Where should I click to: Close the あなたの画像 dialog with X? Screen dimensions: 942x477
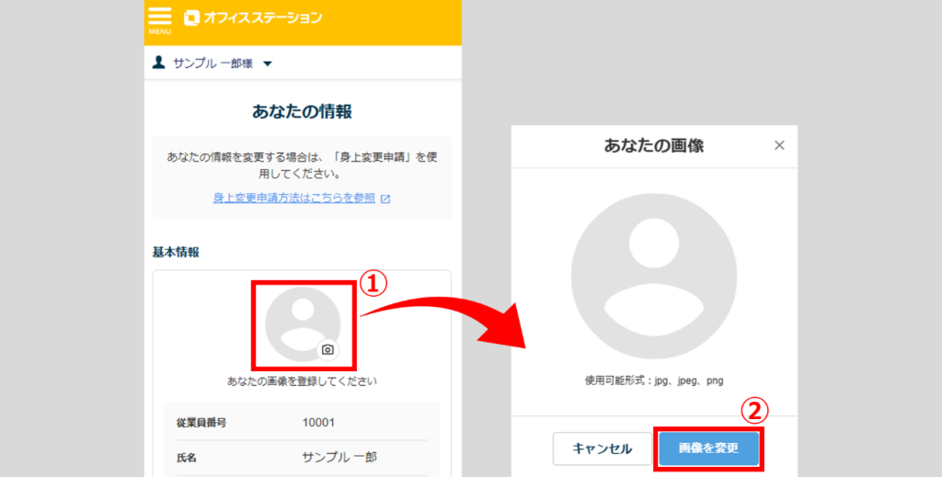[x=779, y=145]
